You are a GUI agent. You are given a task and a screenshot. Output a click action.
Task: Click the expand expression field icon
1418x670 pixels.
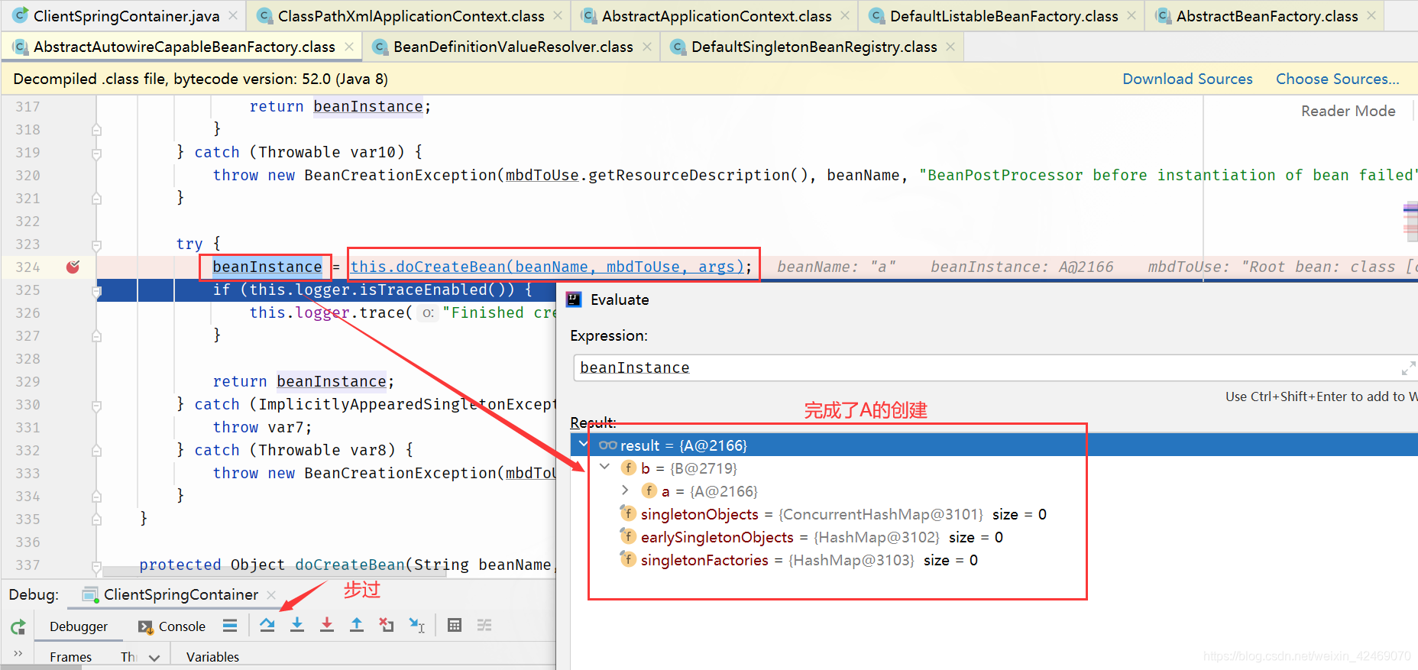coord(1408,368)
